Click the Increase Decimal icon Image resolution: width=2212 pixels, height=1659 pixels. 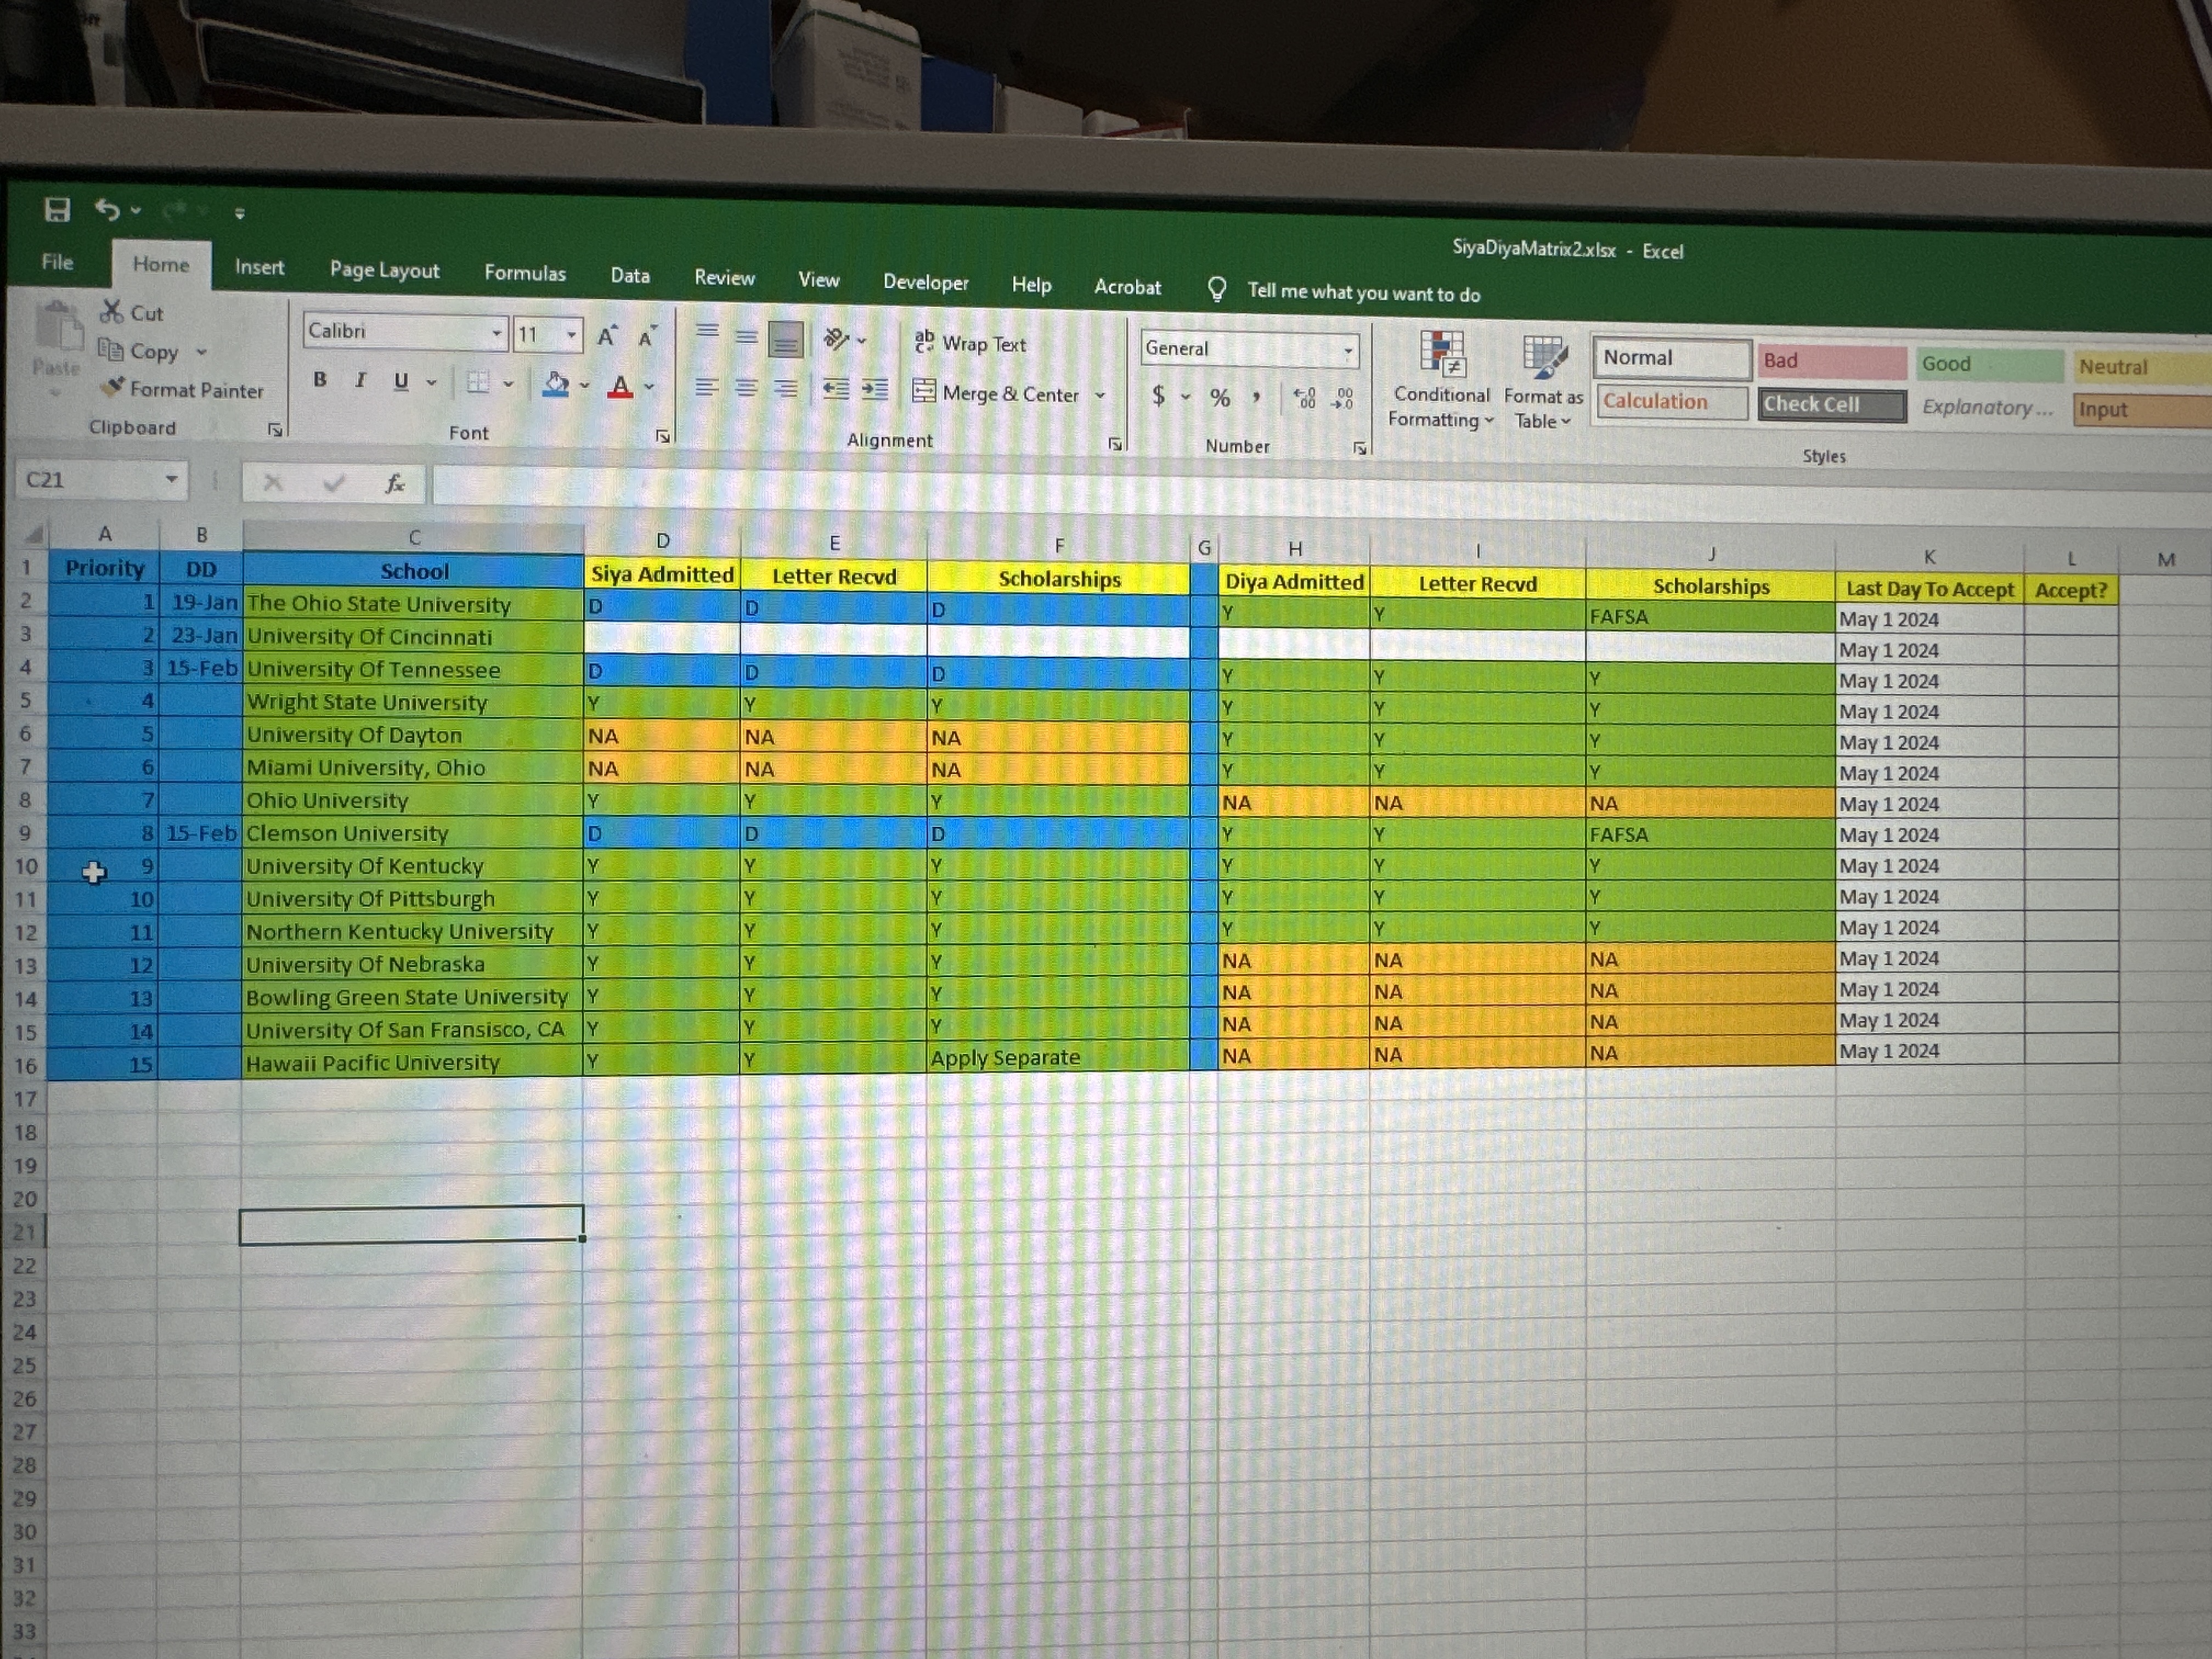pyautogui.click(x=1305, y=399)
